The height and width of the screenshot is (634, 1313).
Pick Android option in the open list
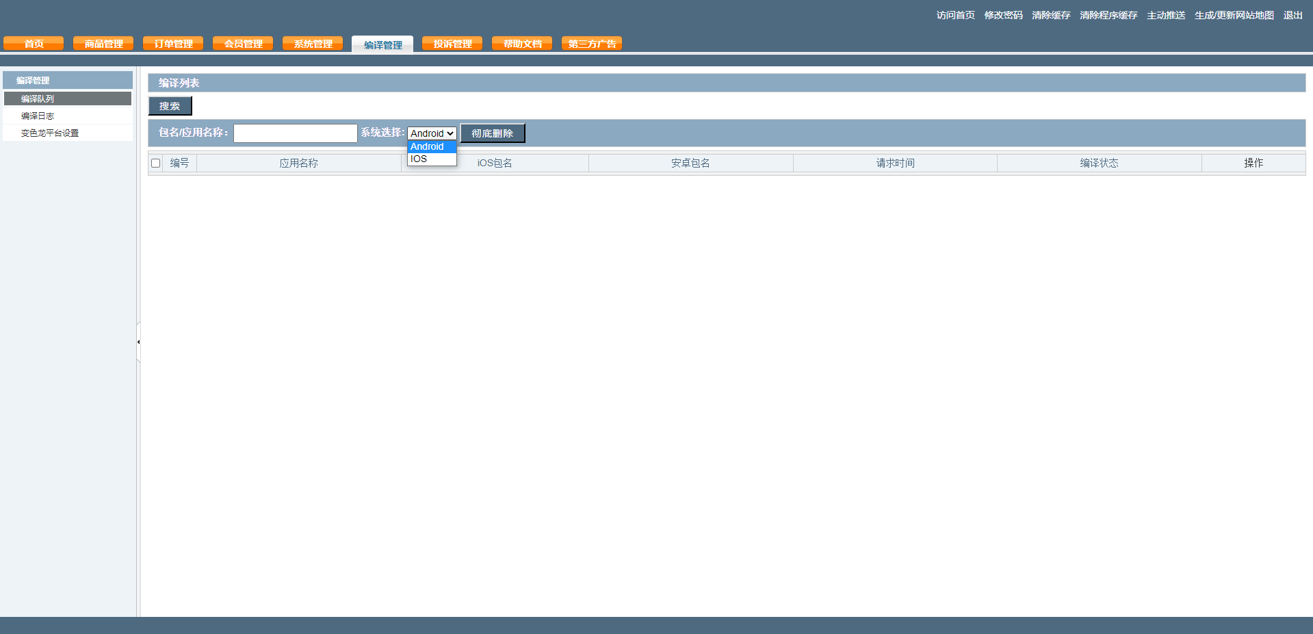tap(427, 147)
